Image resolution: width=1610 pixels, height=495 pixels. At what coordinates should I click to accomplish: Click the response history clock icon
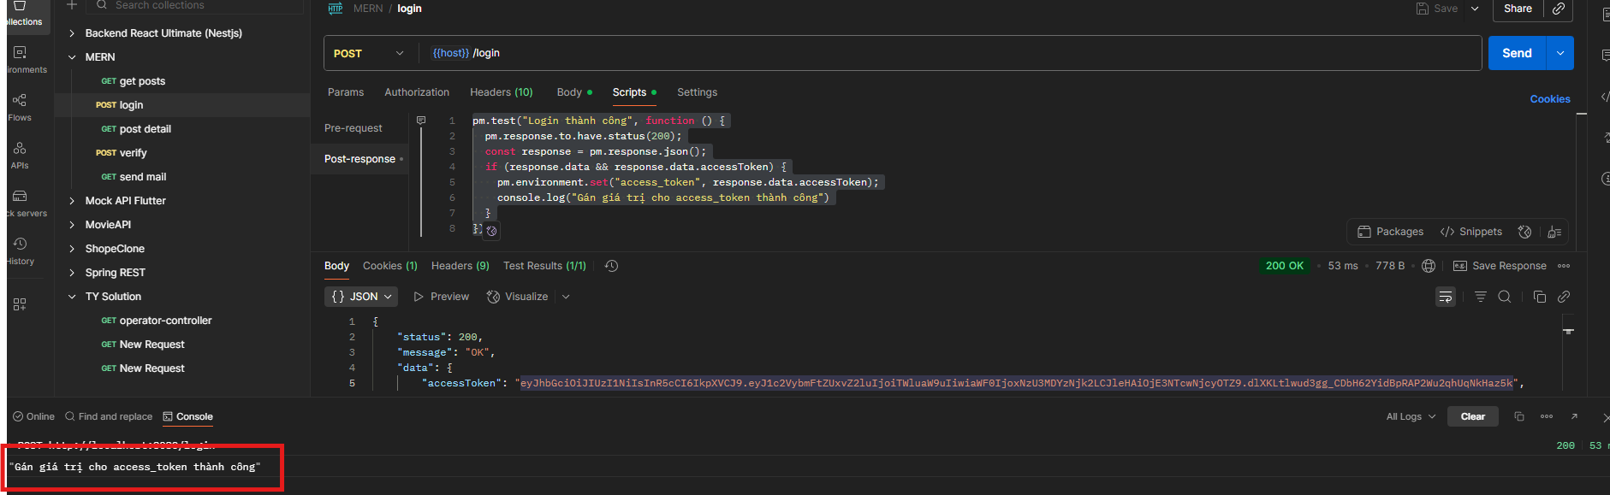(x=611, y=266)
